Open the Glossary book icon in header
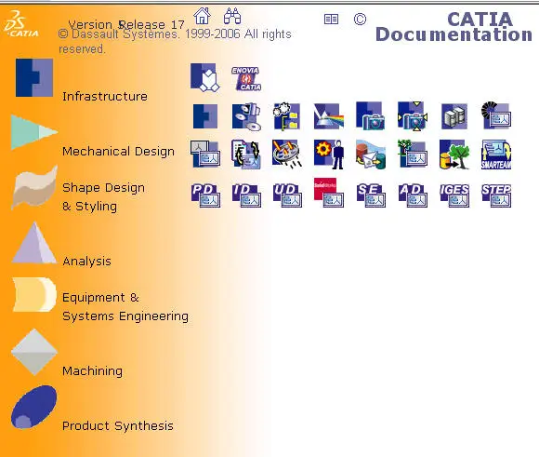 (x=332, y=19)
